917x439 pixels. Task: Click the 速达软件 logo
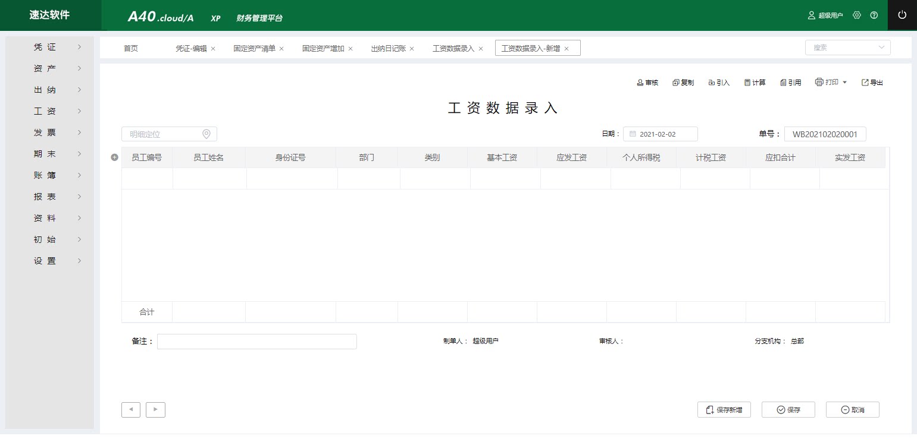tap(49, 15)
